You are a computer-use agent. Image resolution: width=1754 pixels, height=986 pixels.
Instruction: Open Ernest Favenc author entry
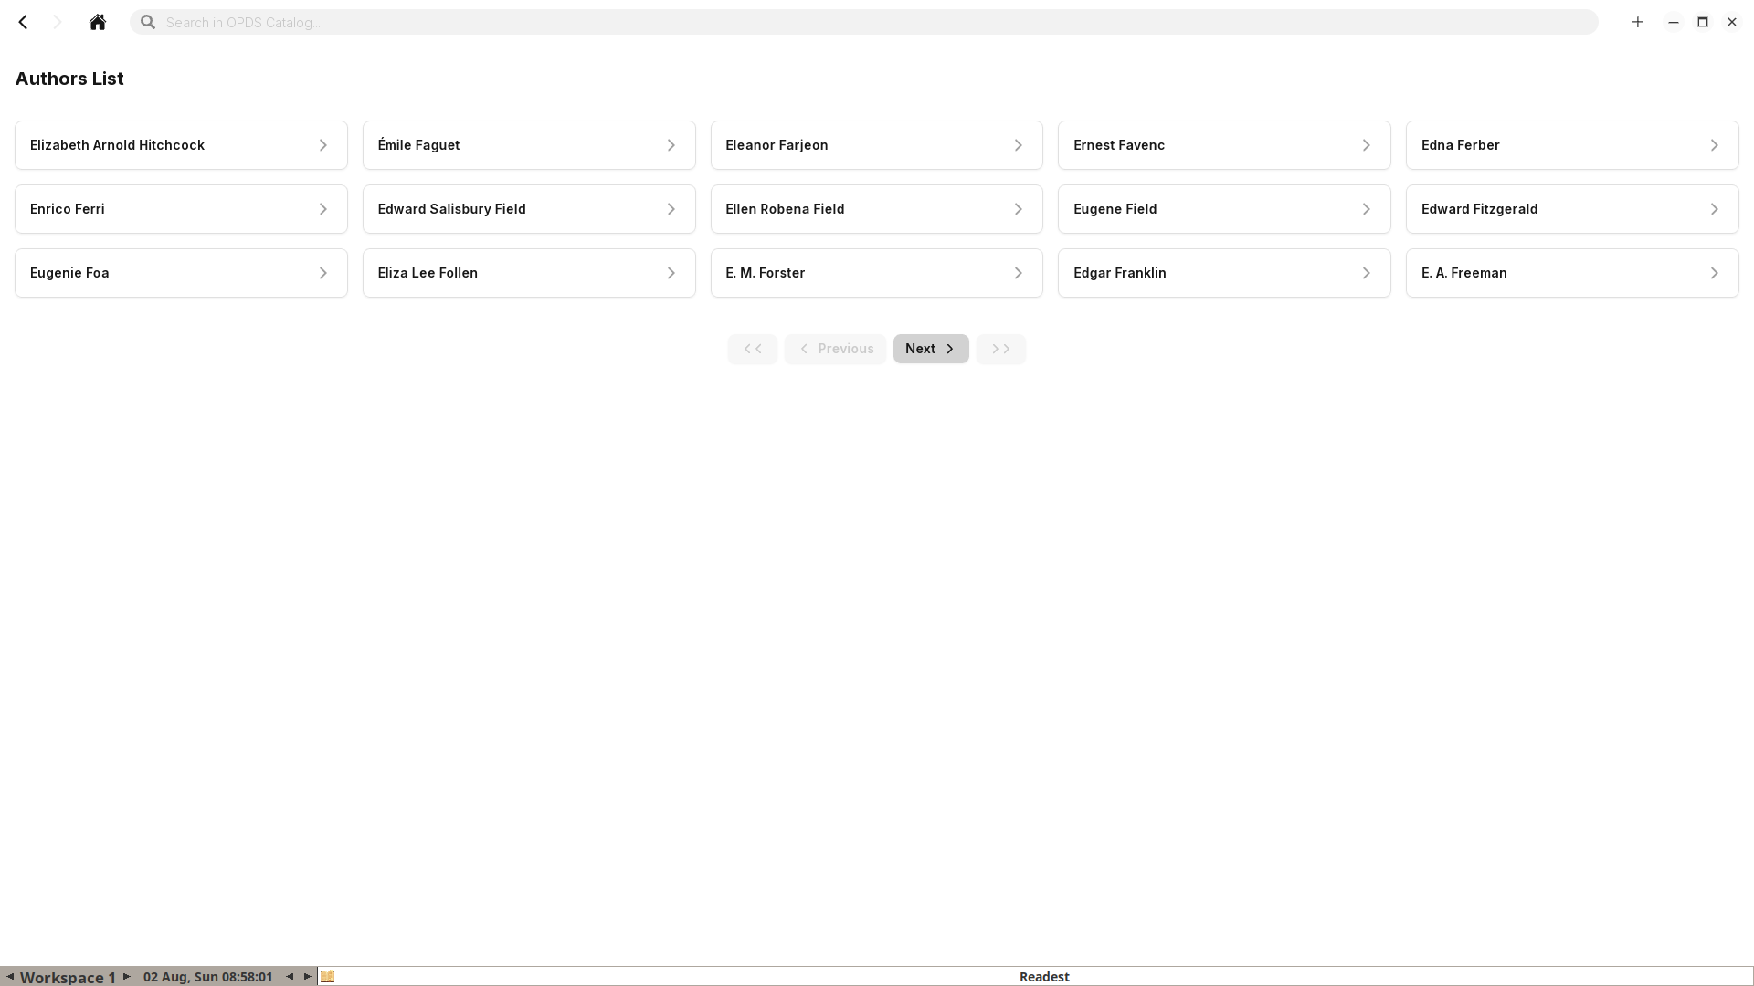pyautogui.click(x=1224, y=145)
